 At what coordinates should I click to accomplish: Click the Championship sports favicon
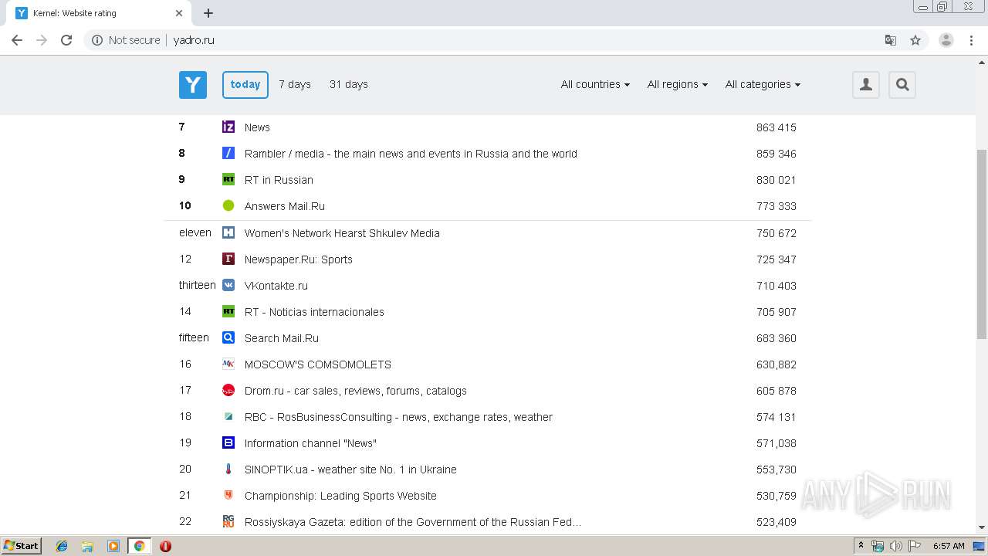228,495
